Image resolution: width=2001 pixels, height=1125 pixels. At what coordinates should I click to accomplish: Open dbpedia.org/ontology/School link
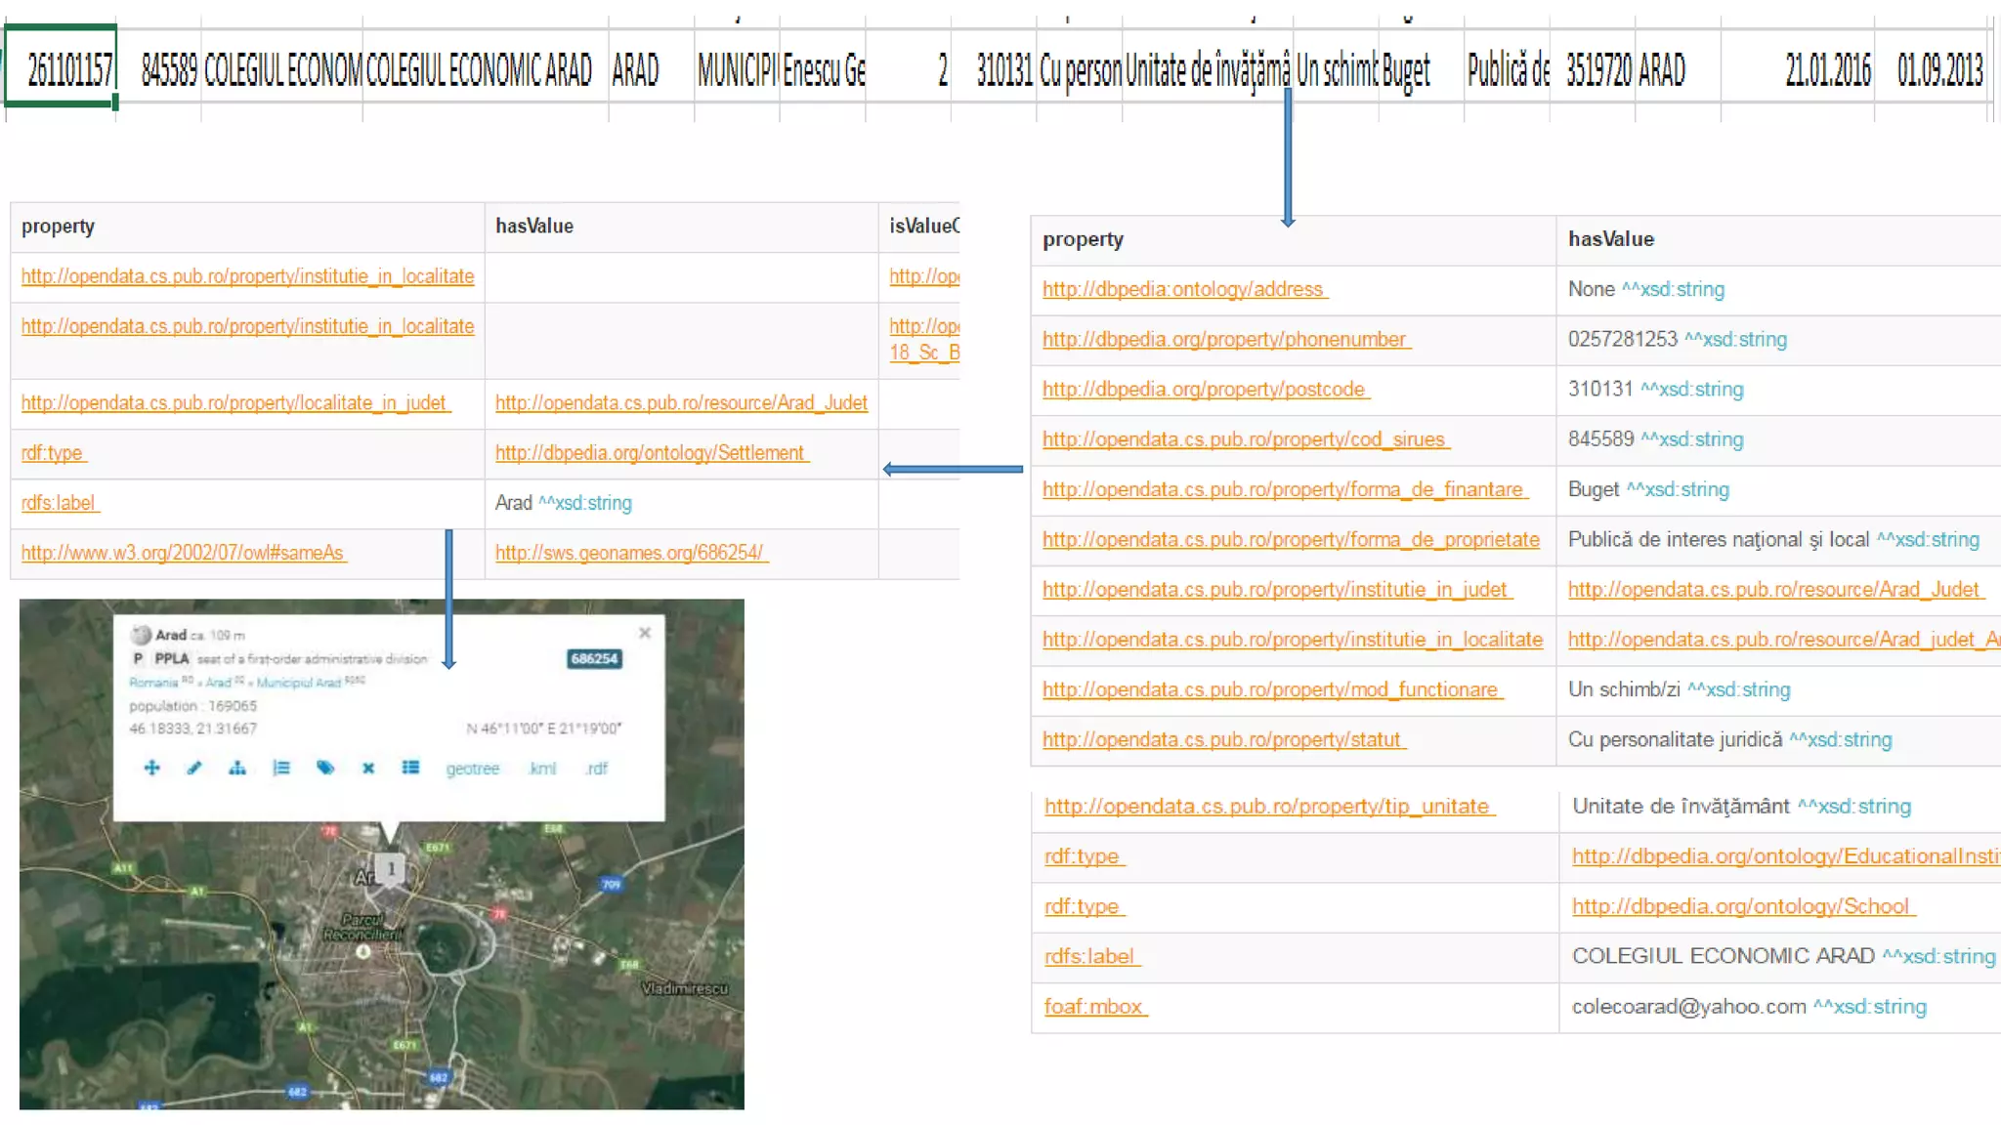click(1742, 906)
